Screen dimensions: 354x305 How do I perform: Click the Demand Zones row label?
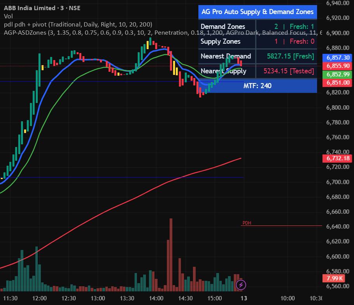click(223, 27)
